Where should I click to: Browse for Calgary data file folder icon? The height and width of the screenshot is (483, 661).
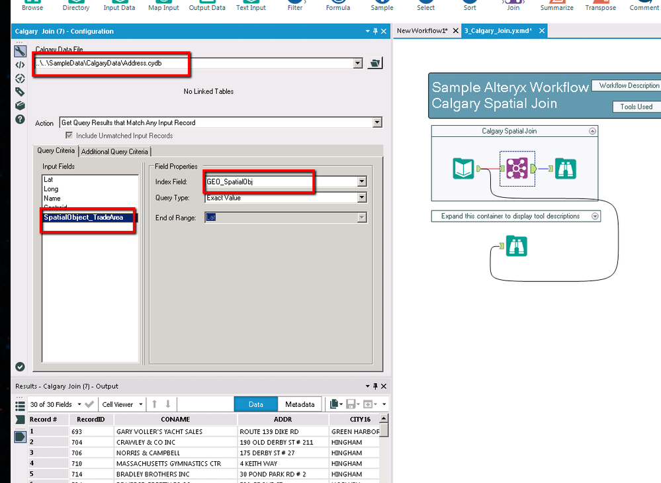coord(375,64)
